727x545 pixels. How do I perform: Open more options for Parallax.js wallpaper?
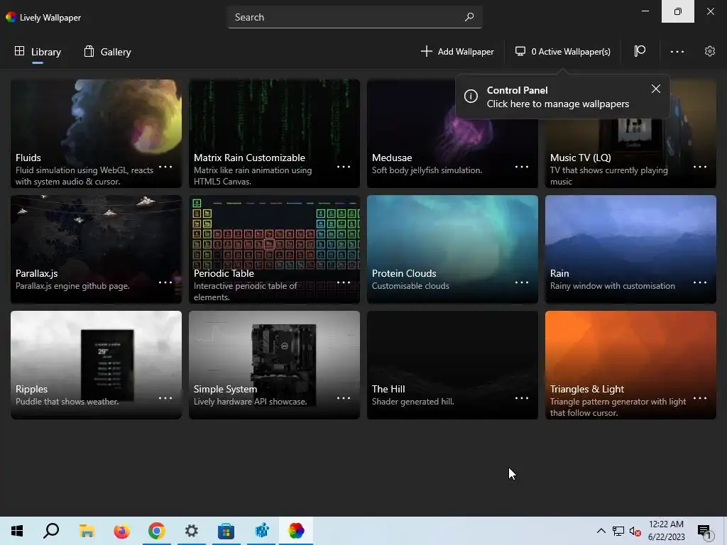pos(165,282)
